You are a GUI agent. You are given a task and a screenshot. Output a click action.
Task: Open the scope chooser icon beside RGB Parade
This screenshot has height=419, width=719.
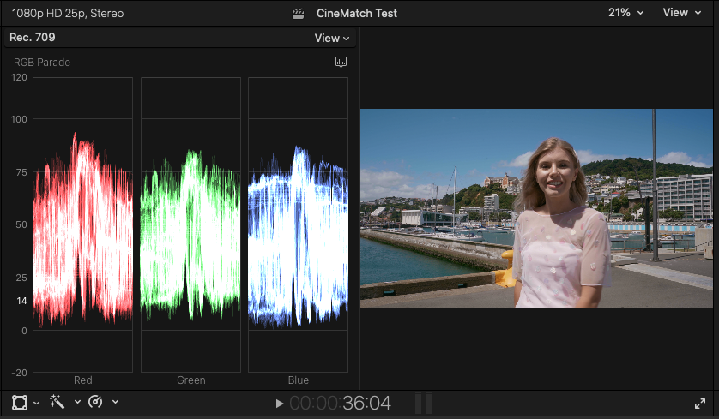pyautogui.click(x=341, y=62)
